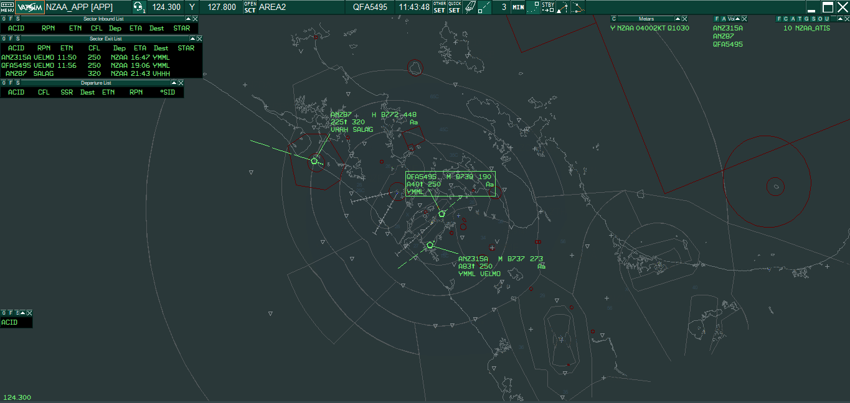Click the VATSIM logo in the title bar
This screenshot has width=850, height=403.
click(x=29, y=7)
